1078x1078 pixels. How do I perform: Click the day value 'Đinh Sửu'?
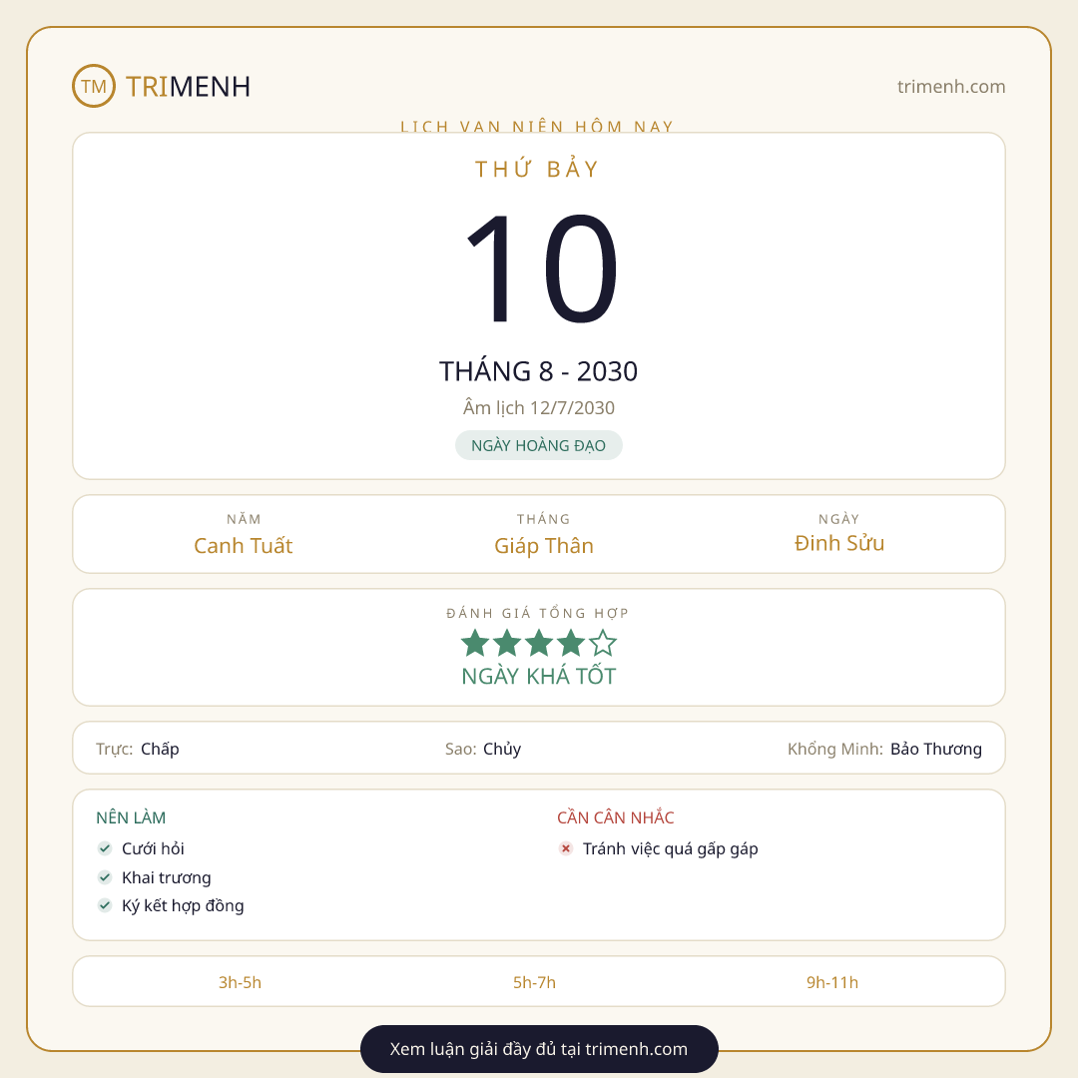(839, 543)
